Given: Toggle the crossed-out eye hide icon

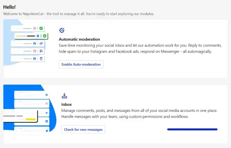Looking at the screenshot, I should pos(41,43).
